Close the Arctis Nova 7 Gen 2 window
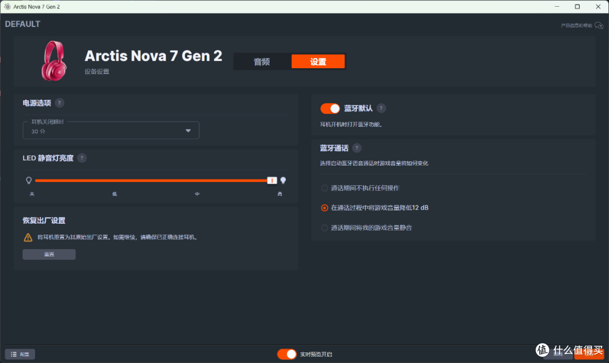Image resolution: width=609 pixels, height=363 pixels. [598, 7]
